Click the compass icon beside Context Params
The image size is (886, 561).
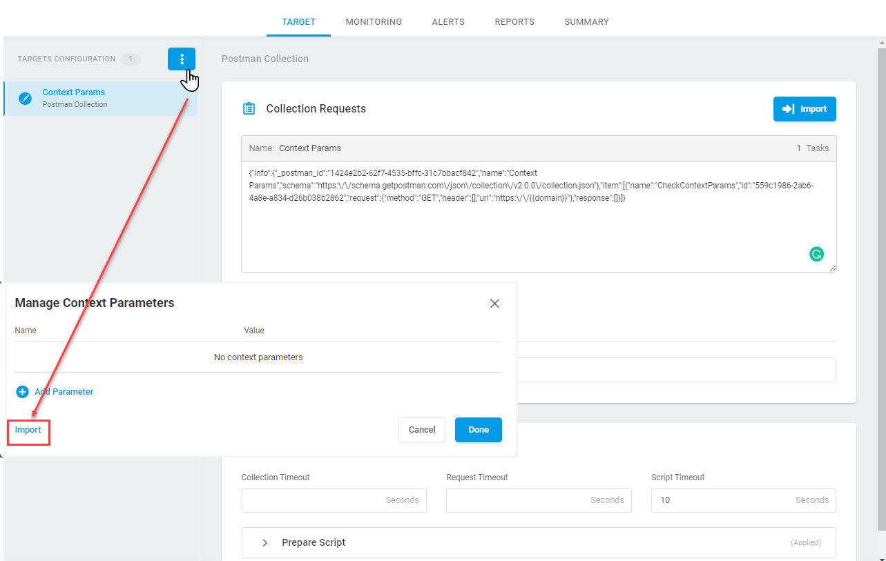pyautogui.click(x=26, y=99)
